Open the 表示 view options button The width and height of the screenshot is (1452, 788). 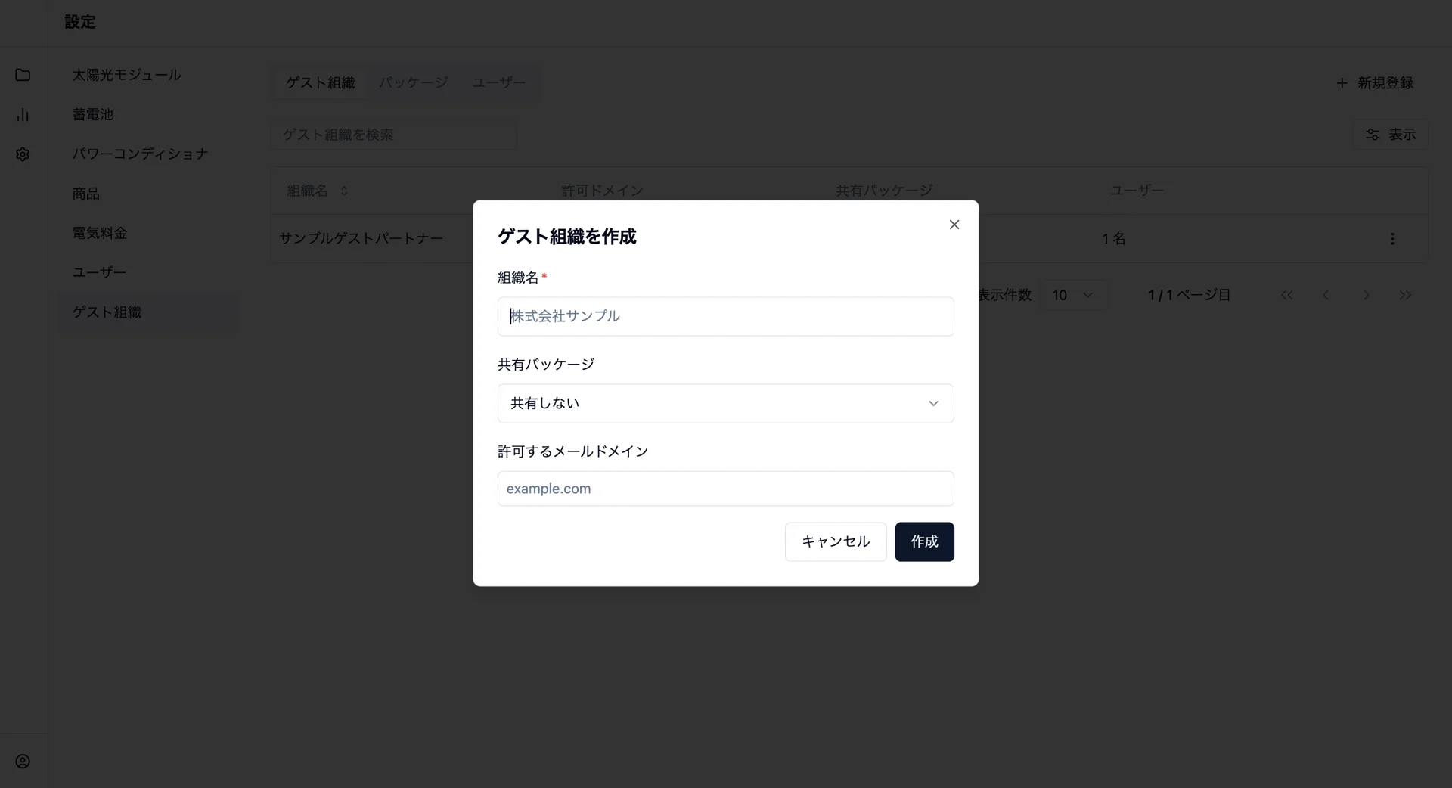point(1390,134)
